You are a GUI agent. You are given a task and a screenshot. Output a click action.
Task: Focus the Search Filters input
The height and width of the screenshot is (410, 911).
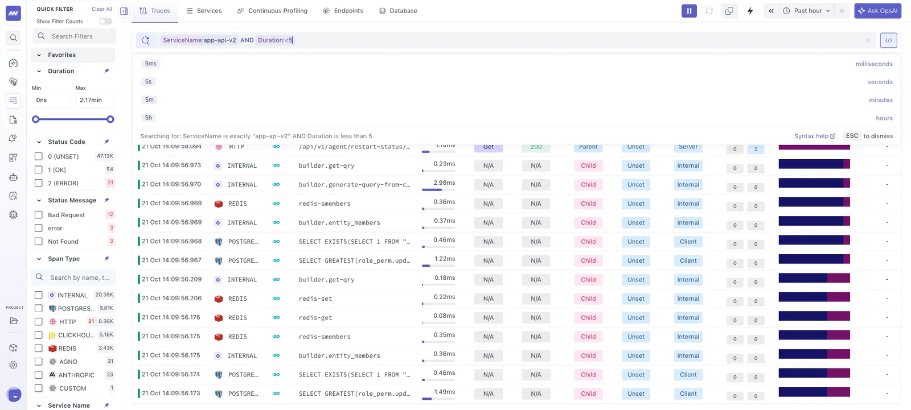[x=73, y=36]
